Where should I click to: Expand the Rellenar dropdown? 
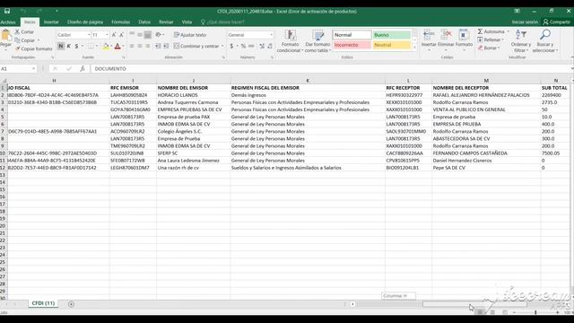[x=503, y=39]
